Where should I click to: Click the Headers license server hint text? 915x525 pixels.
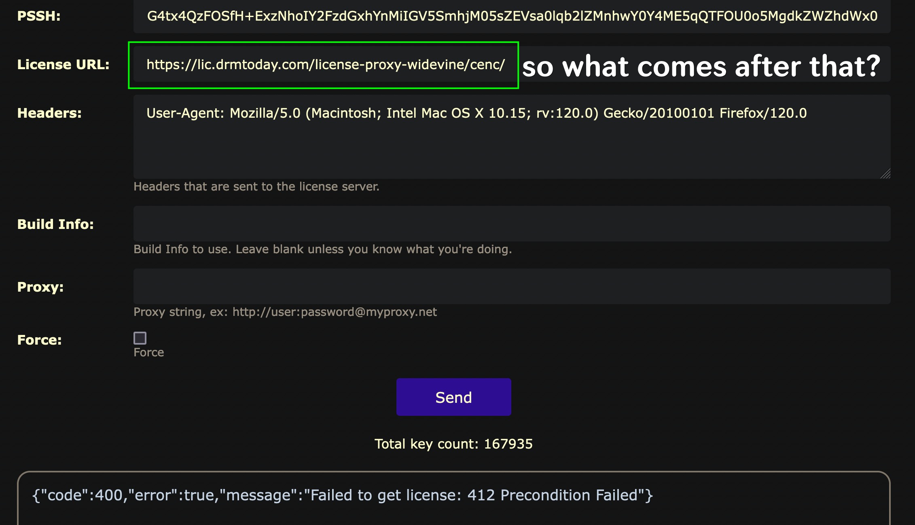[256, 186]
